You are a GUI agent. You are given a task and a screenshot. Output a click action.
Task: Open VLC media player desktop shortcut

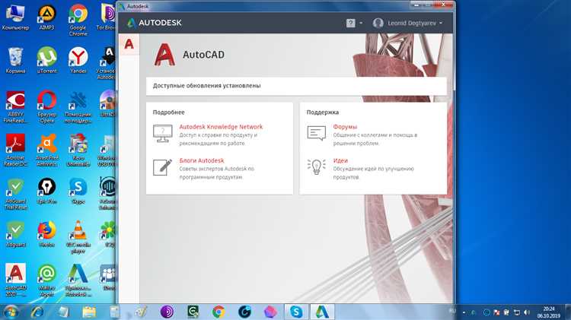point(78,236)
